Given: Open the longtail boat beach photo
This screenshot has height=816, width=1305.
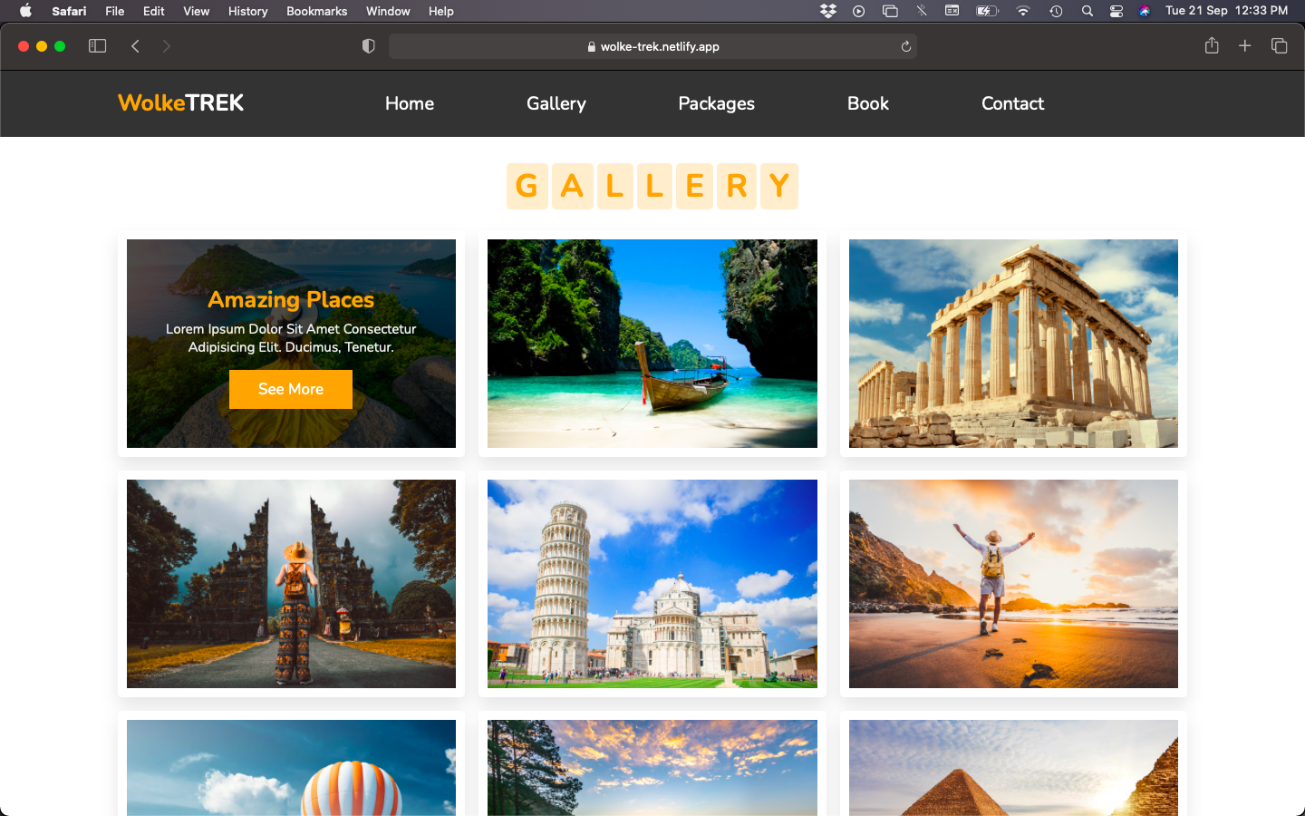Looking at the screenshot, I should 652,344.
